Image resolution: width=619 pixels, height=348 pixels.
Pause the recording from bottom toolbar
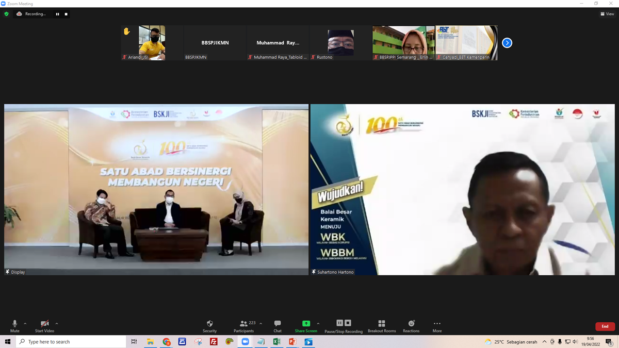(x=339, y=323)
